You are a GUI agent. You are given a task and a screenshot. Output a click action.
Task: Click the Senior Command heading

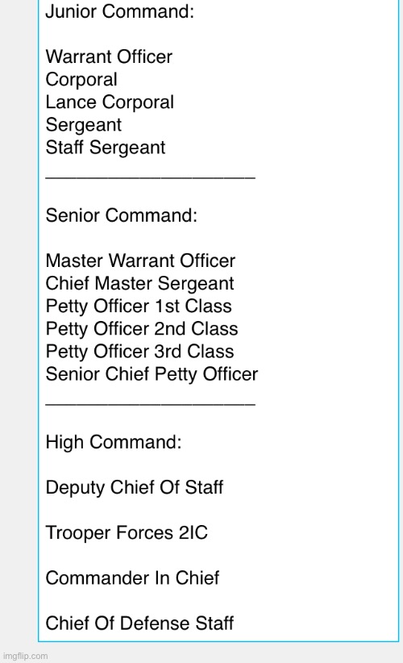click(x=121, y=215)
